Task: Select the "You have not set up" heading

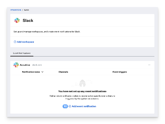Action: pyautogui.click(x=82, y=91)
